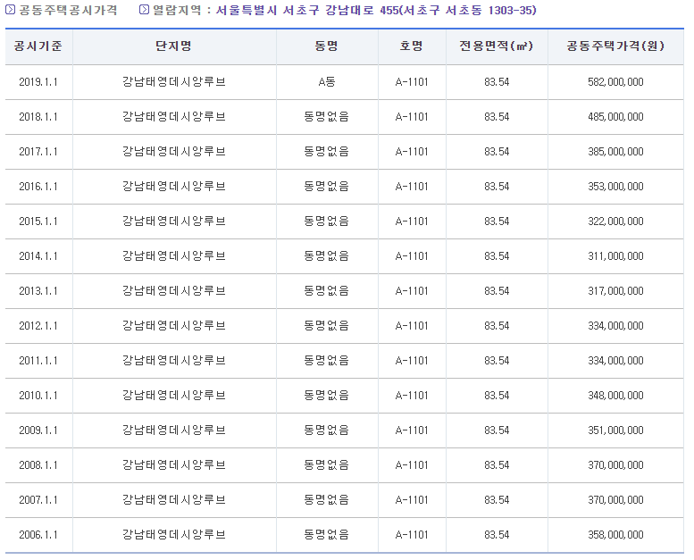Click the 동명 column header
This screenshot has height=560, width=694.
pyautogui.click(x=327, y=46)
